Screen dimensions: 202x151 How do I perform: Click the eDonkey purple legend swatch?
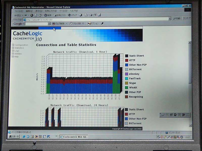click(127, 74)
